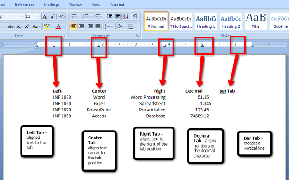The image size is (289, 180).
Task: Click the Sort A-Z icon
Action: coord(126,16)
